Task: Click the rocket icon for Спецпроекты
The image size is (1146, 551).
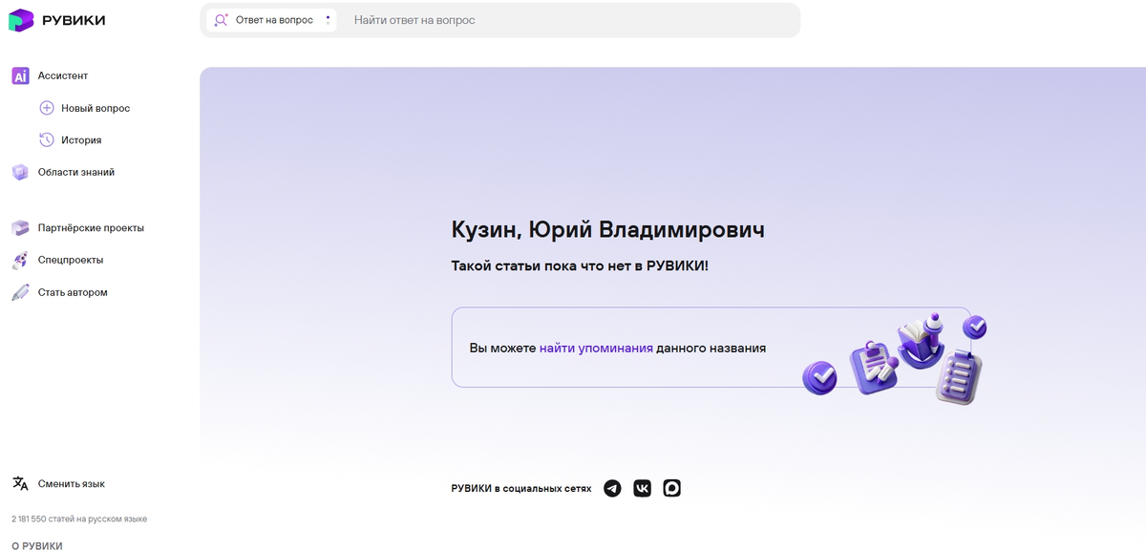Action: (20, 260)
